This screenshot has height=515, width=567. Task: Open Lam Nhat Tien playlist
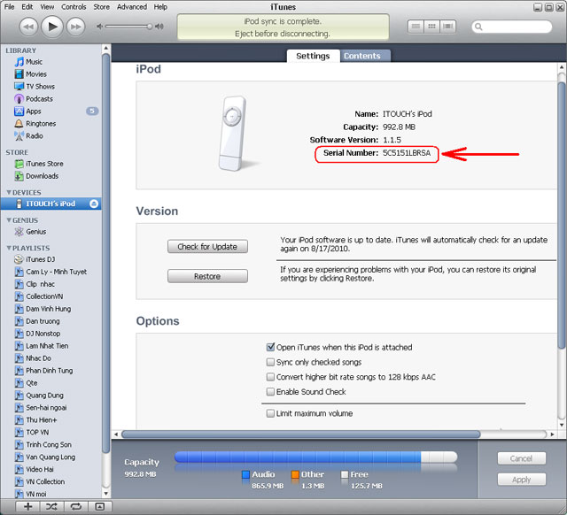tap(47, 346)
